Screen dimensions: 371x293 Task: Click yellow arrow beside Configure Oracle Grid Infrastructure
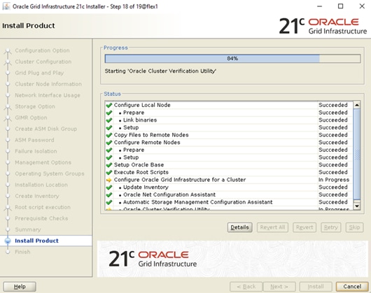click(109, 180)
